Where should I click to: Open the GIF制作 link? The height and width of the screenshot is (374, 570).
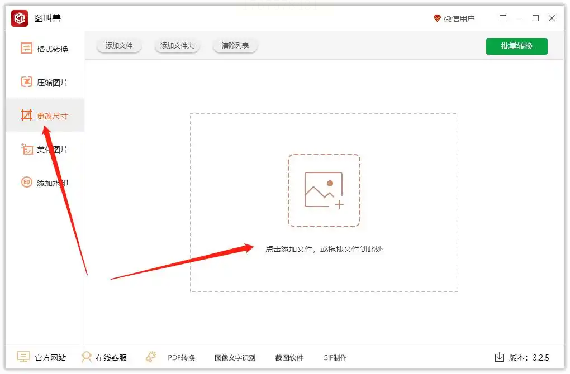click(335, 358)
